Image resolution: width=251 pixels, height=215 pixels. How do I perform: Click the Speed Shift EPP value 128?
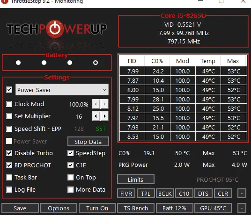pyautogui.click(x=79, y=129)
